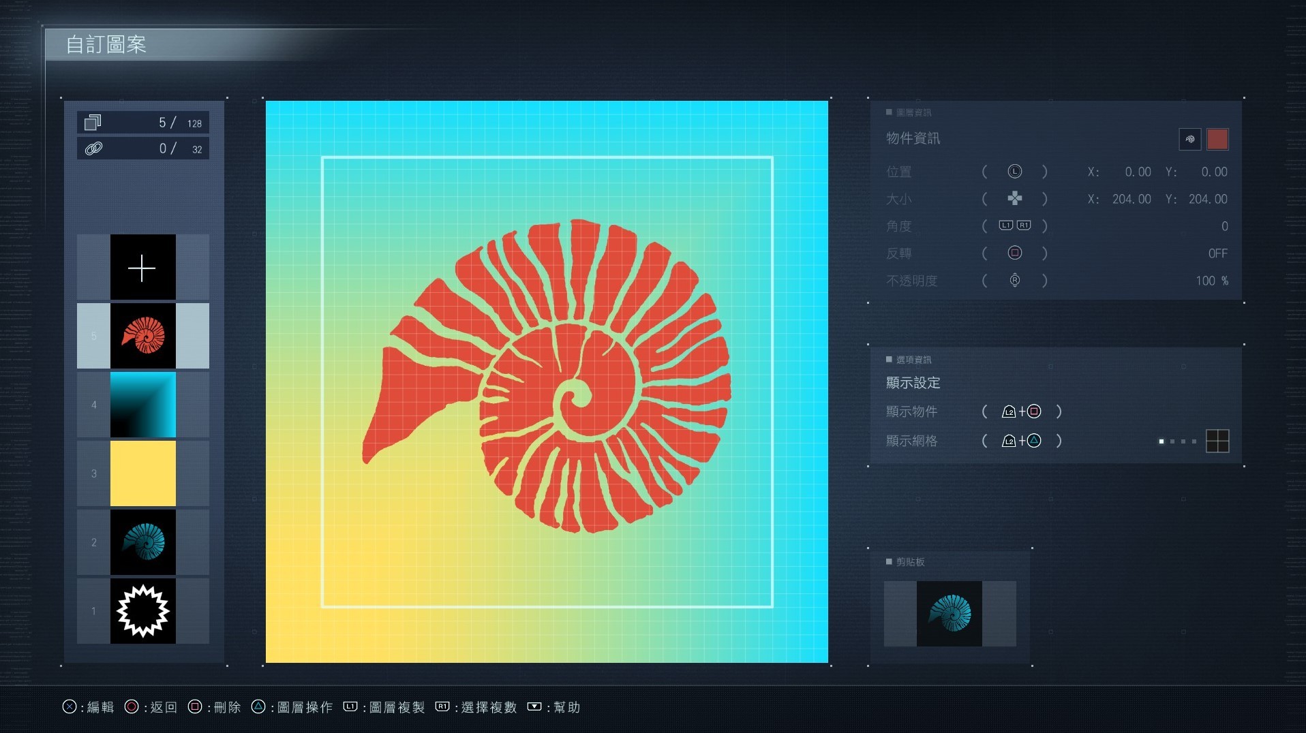1306x733 pixels.
Task: Click the square 刪除 delete prompt
Action: click(215, 707)
